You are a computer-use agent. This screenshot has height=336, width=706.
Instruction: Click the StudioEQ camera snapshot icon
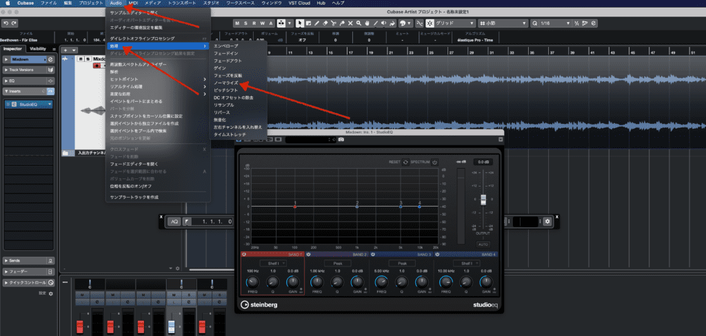(x=341, y=140)
